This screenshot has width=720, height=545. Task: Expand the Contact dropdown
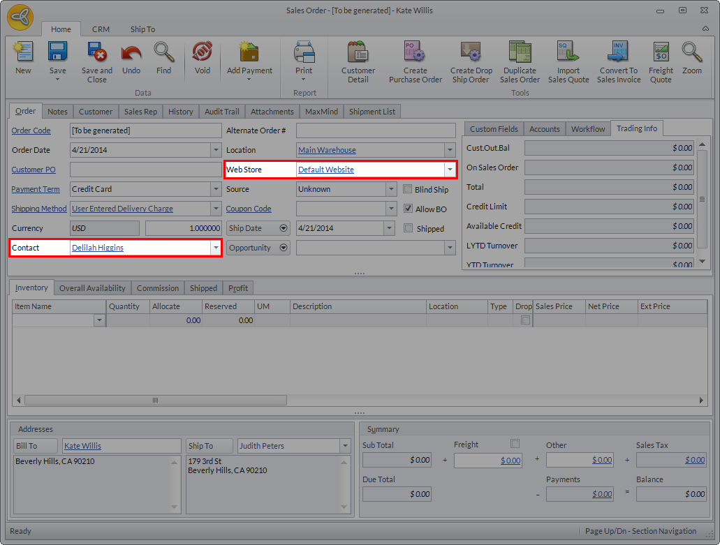point(214,248)
